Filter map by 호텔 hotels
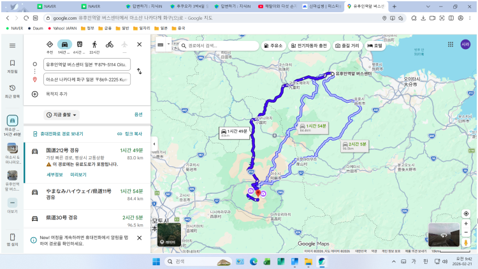This screenshot has width=478, height=269. pyautogui.click(x=375, y=46)
